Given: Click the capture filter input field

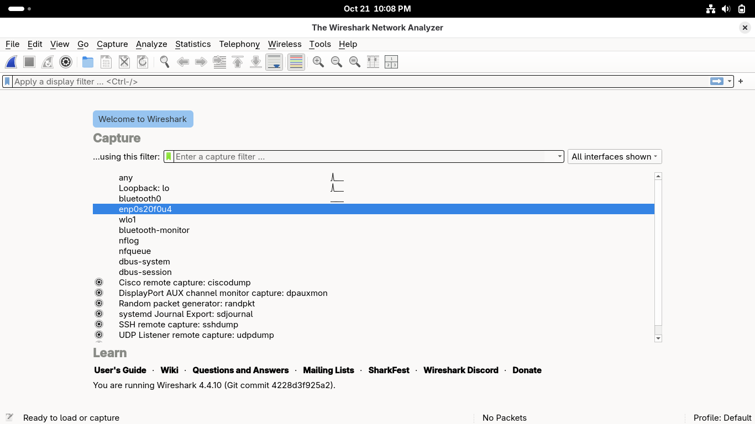Looking at the screenshot, I should pos(359,157).
